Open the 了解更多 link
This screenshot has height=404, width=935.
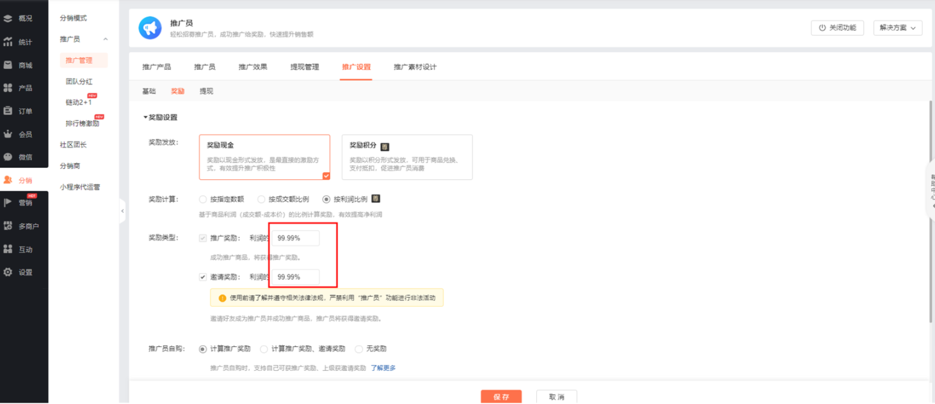383,368
